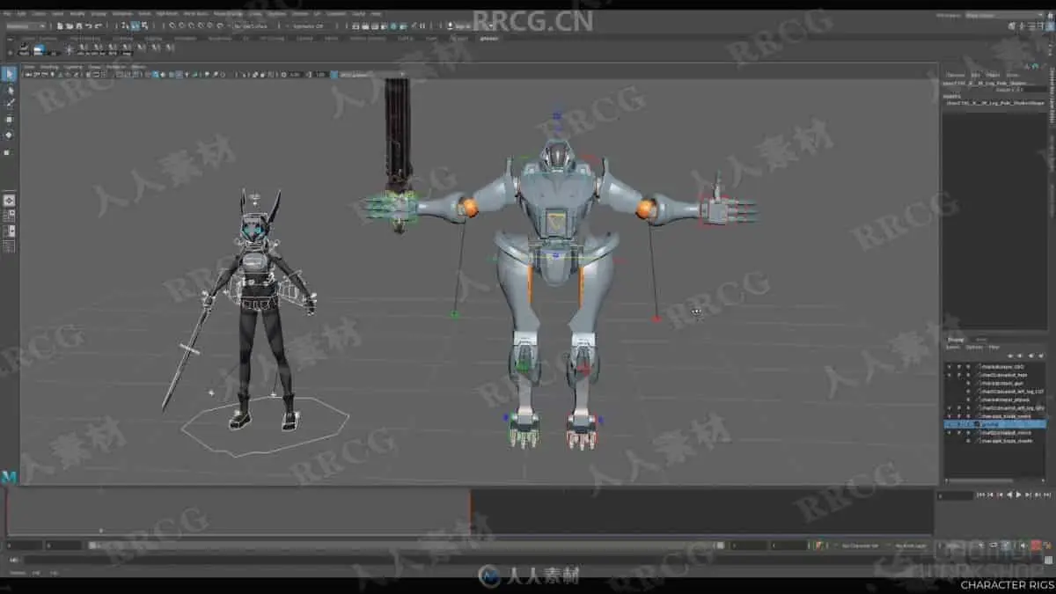The width and height of the screenshot is (1056, 594).
Task: Open the Windows menu
Action: [x=122, y=14]
